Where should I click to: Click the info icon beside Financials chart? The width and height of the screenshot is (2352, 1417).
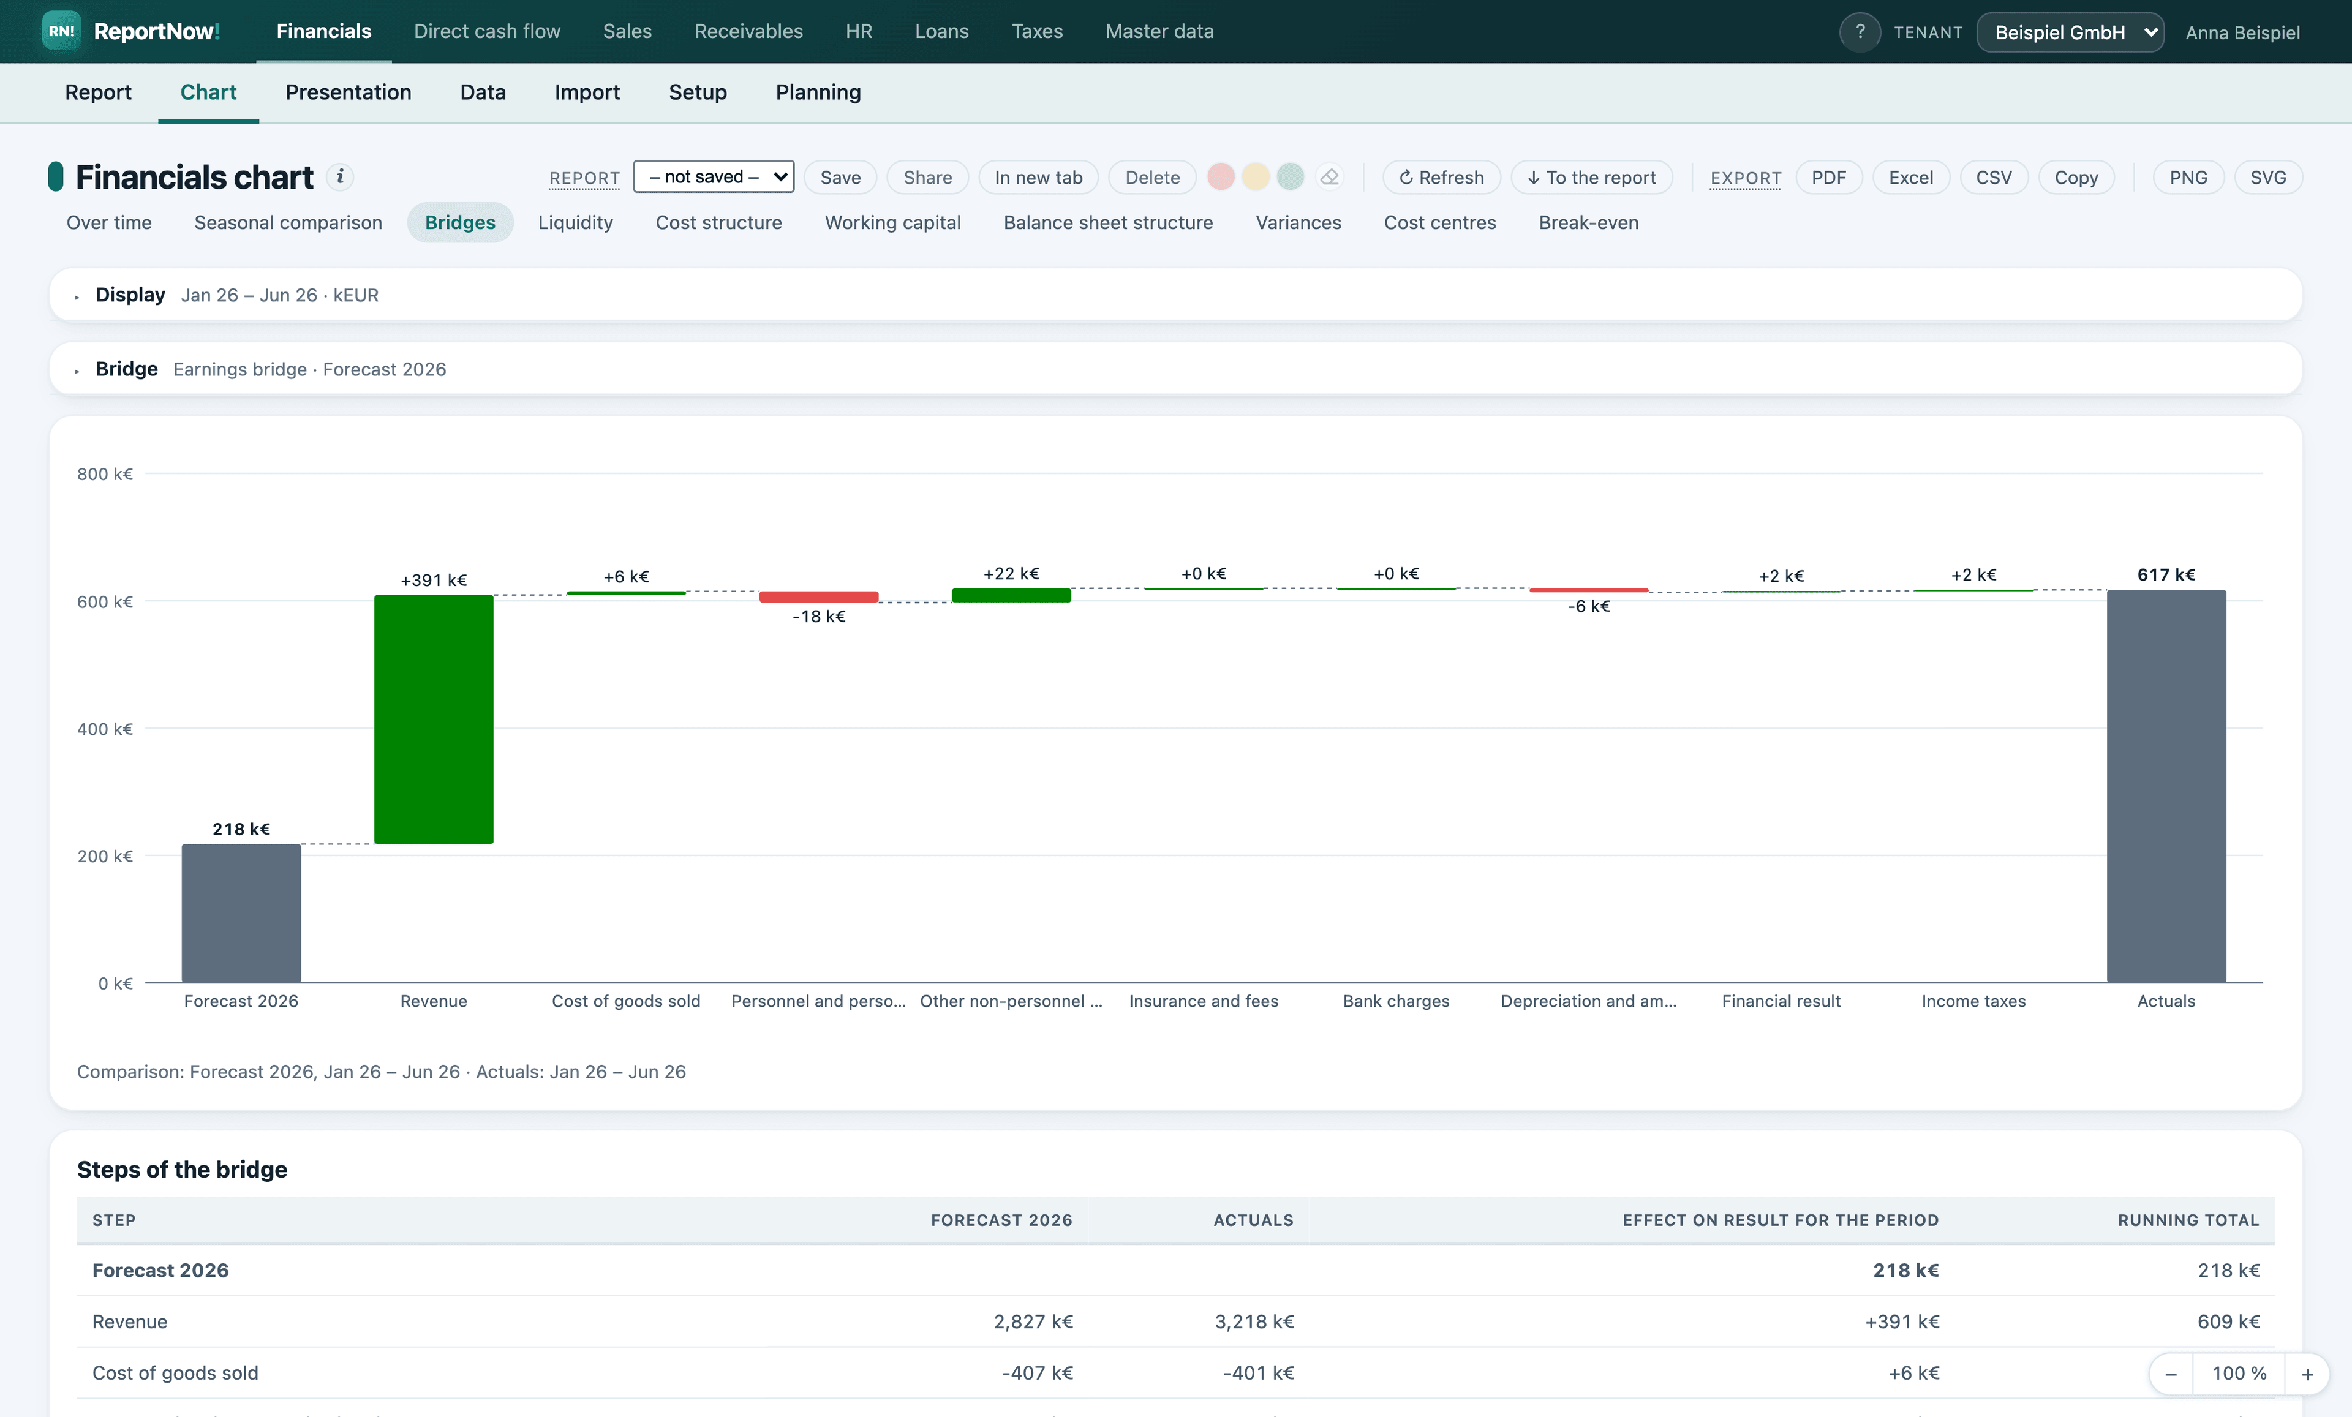pyautogui.click(x=340, y=176)
